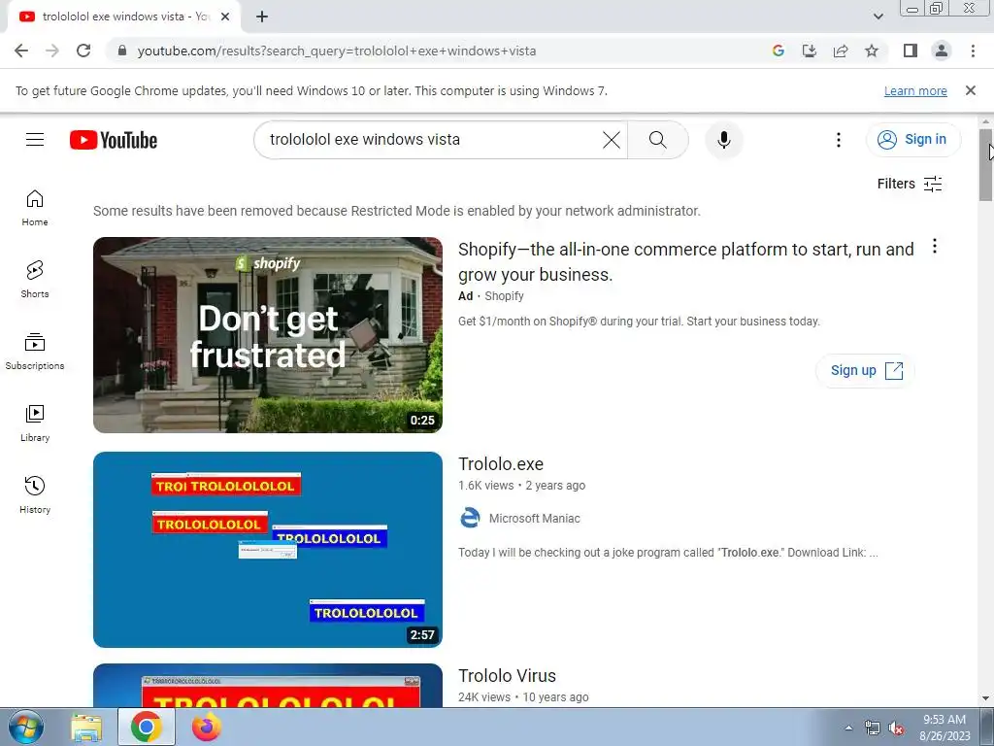Follow the Learn more link

(915, 90)
